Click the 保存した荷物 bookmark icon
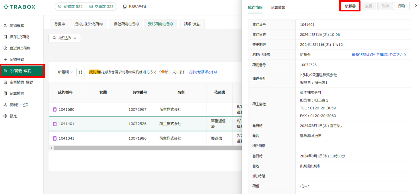This screenshot has height=194, width=417. (x=5, y=37)
